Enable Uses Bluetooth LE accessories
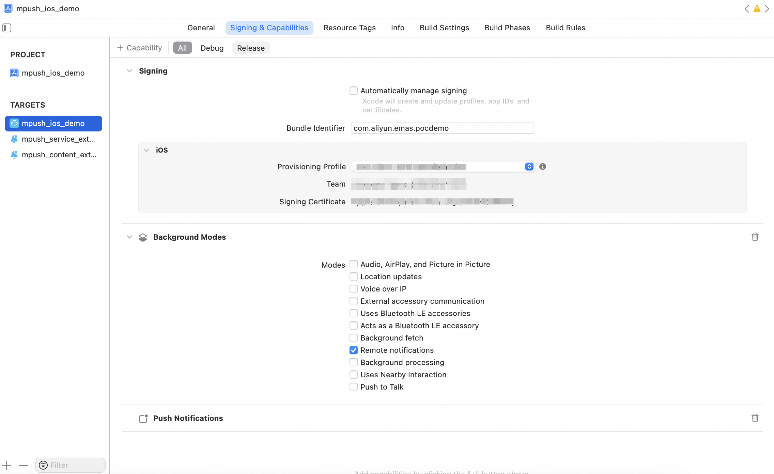Image resolution: width=774 pixels, height=474 pixels. (354, 313)
